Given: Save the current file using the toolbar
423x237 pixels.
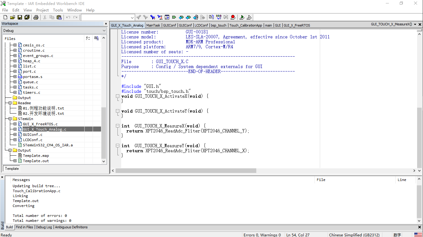Looking at the screenshot, I should [x=20, y=17].
